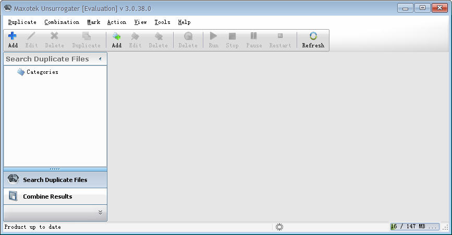This screenshot has height=235, width=452.
Task: Click the Duplicate button in the toolbar
Action: [x=86, y=40]
